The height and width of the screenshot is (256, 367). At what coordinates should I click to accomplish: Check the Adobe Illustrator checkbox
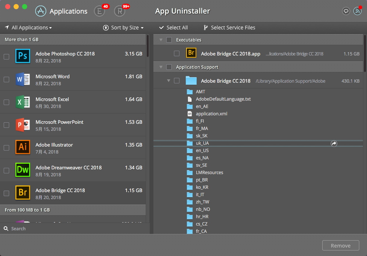click(7, 148)
